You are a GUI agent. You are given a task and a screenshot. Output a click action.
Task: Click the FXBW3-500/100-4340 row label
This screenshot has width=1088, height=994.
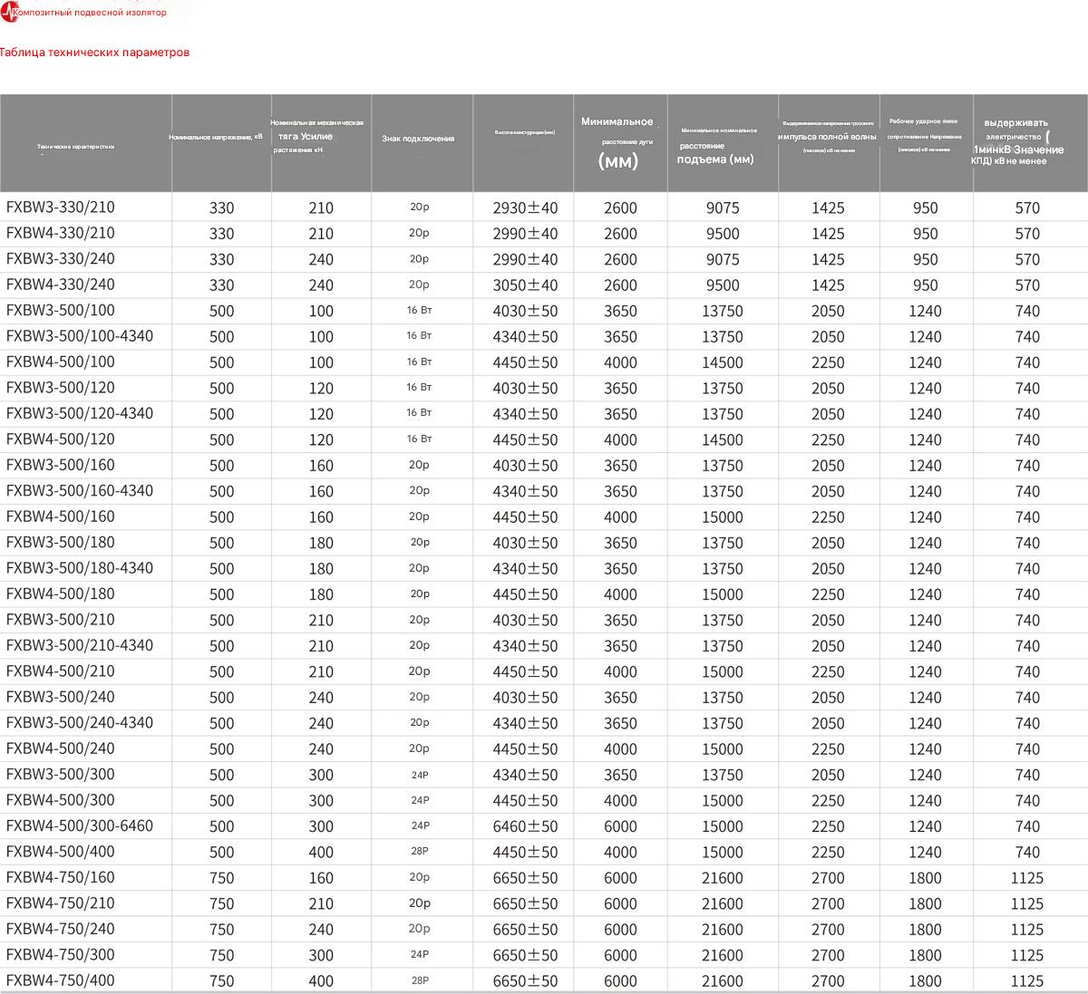(x=80, y=336)
